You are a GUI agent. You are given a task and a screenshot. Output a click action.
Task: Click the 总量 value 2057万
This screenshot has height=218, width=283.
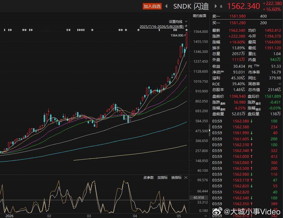click(238, 54)
